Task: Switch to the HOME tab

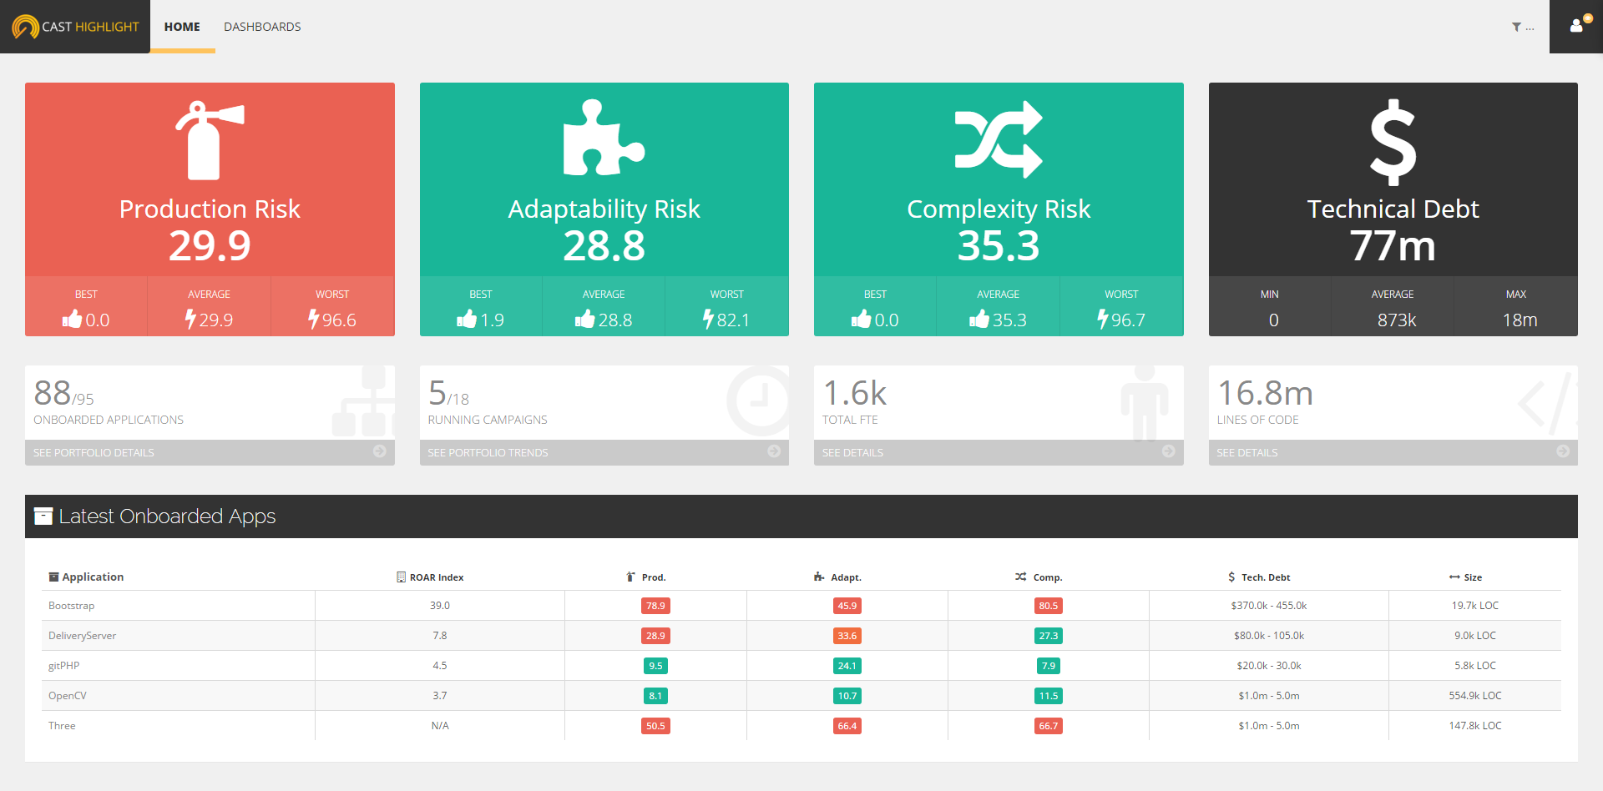Action: point(182,27)
